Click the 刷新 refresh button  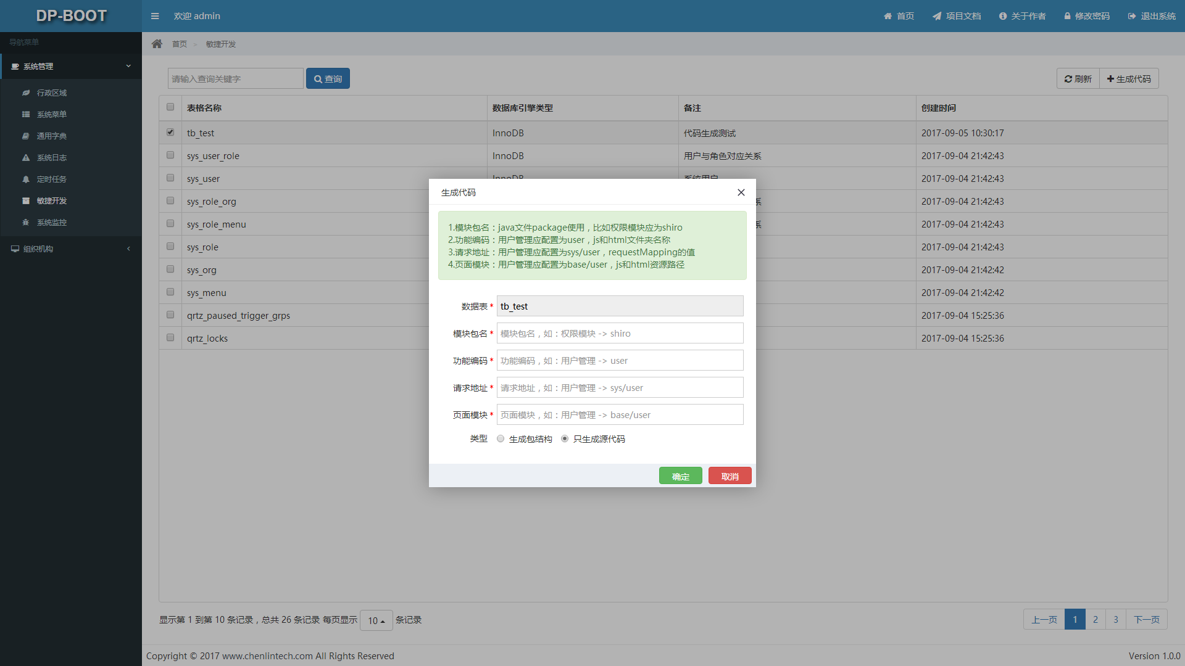pyautogui.click(x=1078, y=78)
